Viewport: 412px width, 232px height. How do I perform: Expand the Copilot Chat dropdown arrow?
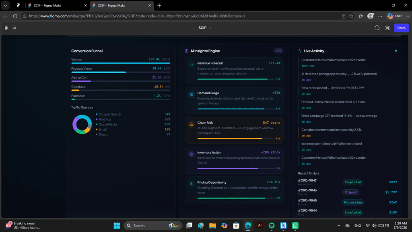408,16
